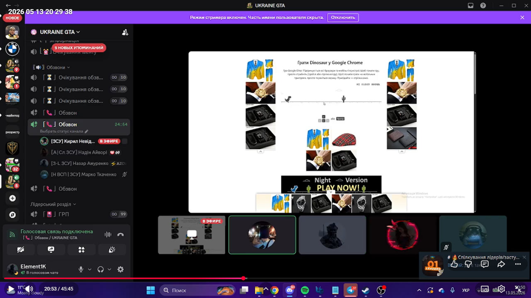The width and height of the screenshot is (531, 298).
Task: Collapse the Обзвони category
Action: click(51, 67)
